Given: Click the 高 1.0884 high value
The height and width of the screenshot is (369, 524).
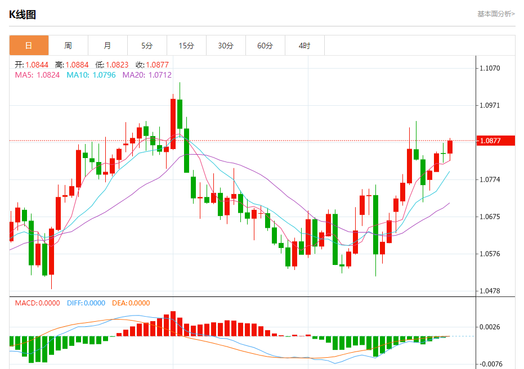Looking at the screenshot, I should tap(72, 65).
